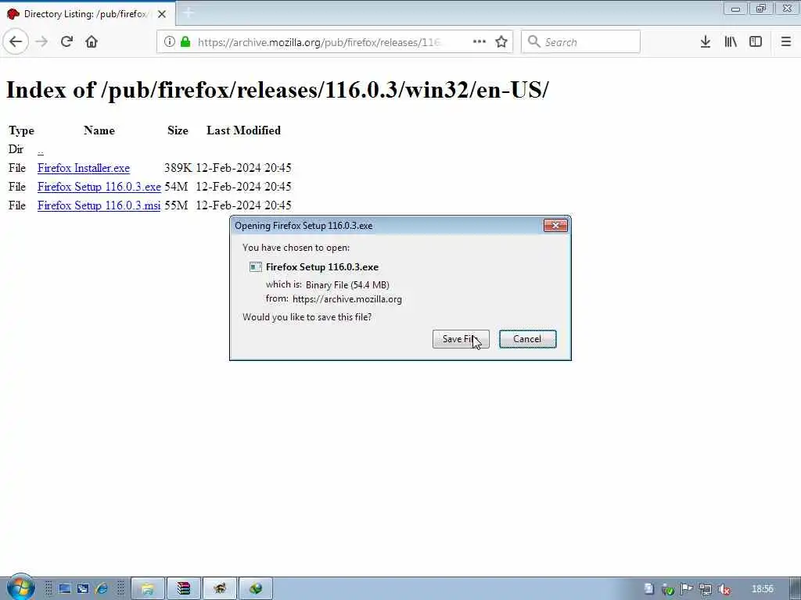Click the '389K' size cell
Screen dimensions: 801x600
(178, 168)
